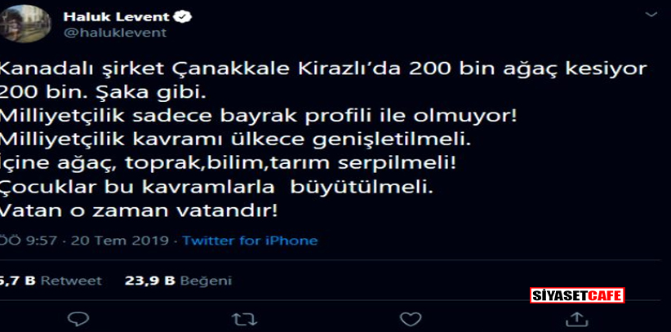Screen dimensions: 671x332
Task: Expand the tweet options chevron menu
Action: [x=651, y=15]
